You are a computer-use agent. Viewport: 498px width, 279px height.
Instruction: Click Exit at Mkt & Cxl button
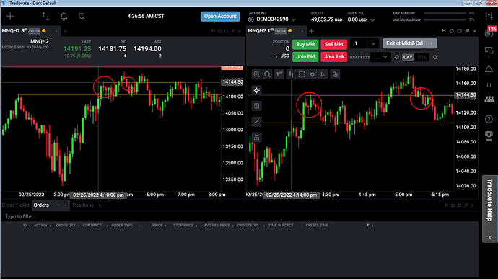404,43
